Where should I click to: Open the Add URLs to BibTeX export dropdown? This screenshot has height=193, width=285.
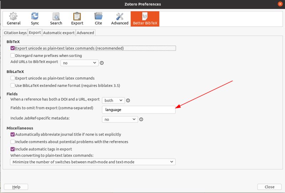(79, 63)
